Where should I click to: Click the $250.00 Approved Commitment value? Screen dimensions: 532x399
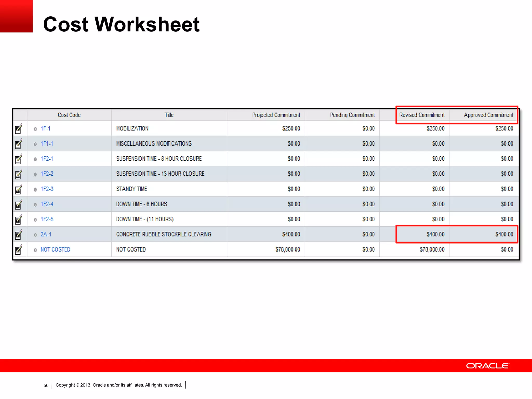504,129
